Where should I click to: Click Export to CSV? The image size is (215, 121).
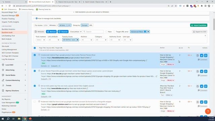point(200,32)
